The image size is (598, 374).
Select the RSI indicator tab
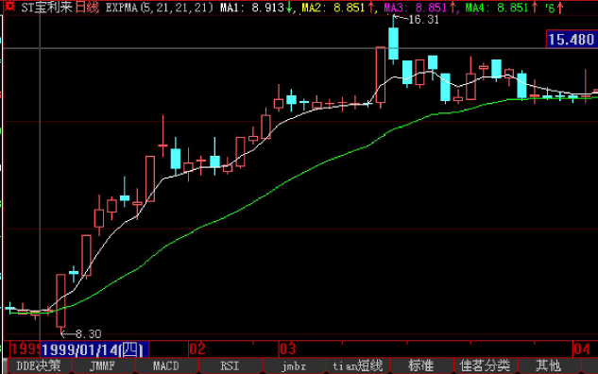pos(230,366)
